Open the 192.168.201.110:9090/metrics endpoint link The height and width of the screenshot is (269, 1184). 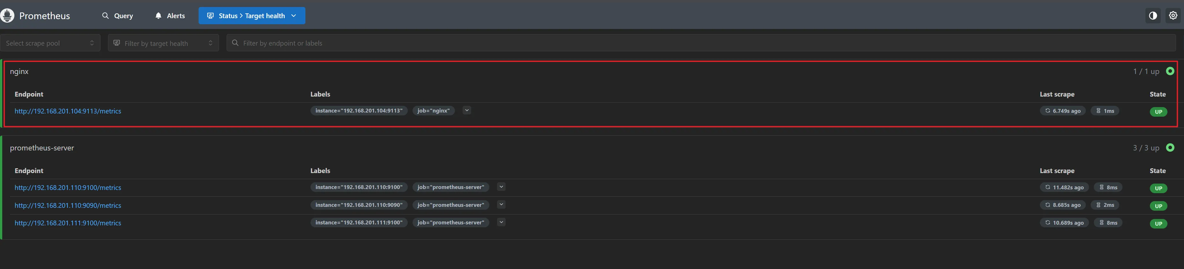pyautogui.click(x=68, y=206)
